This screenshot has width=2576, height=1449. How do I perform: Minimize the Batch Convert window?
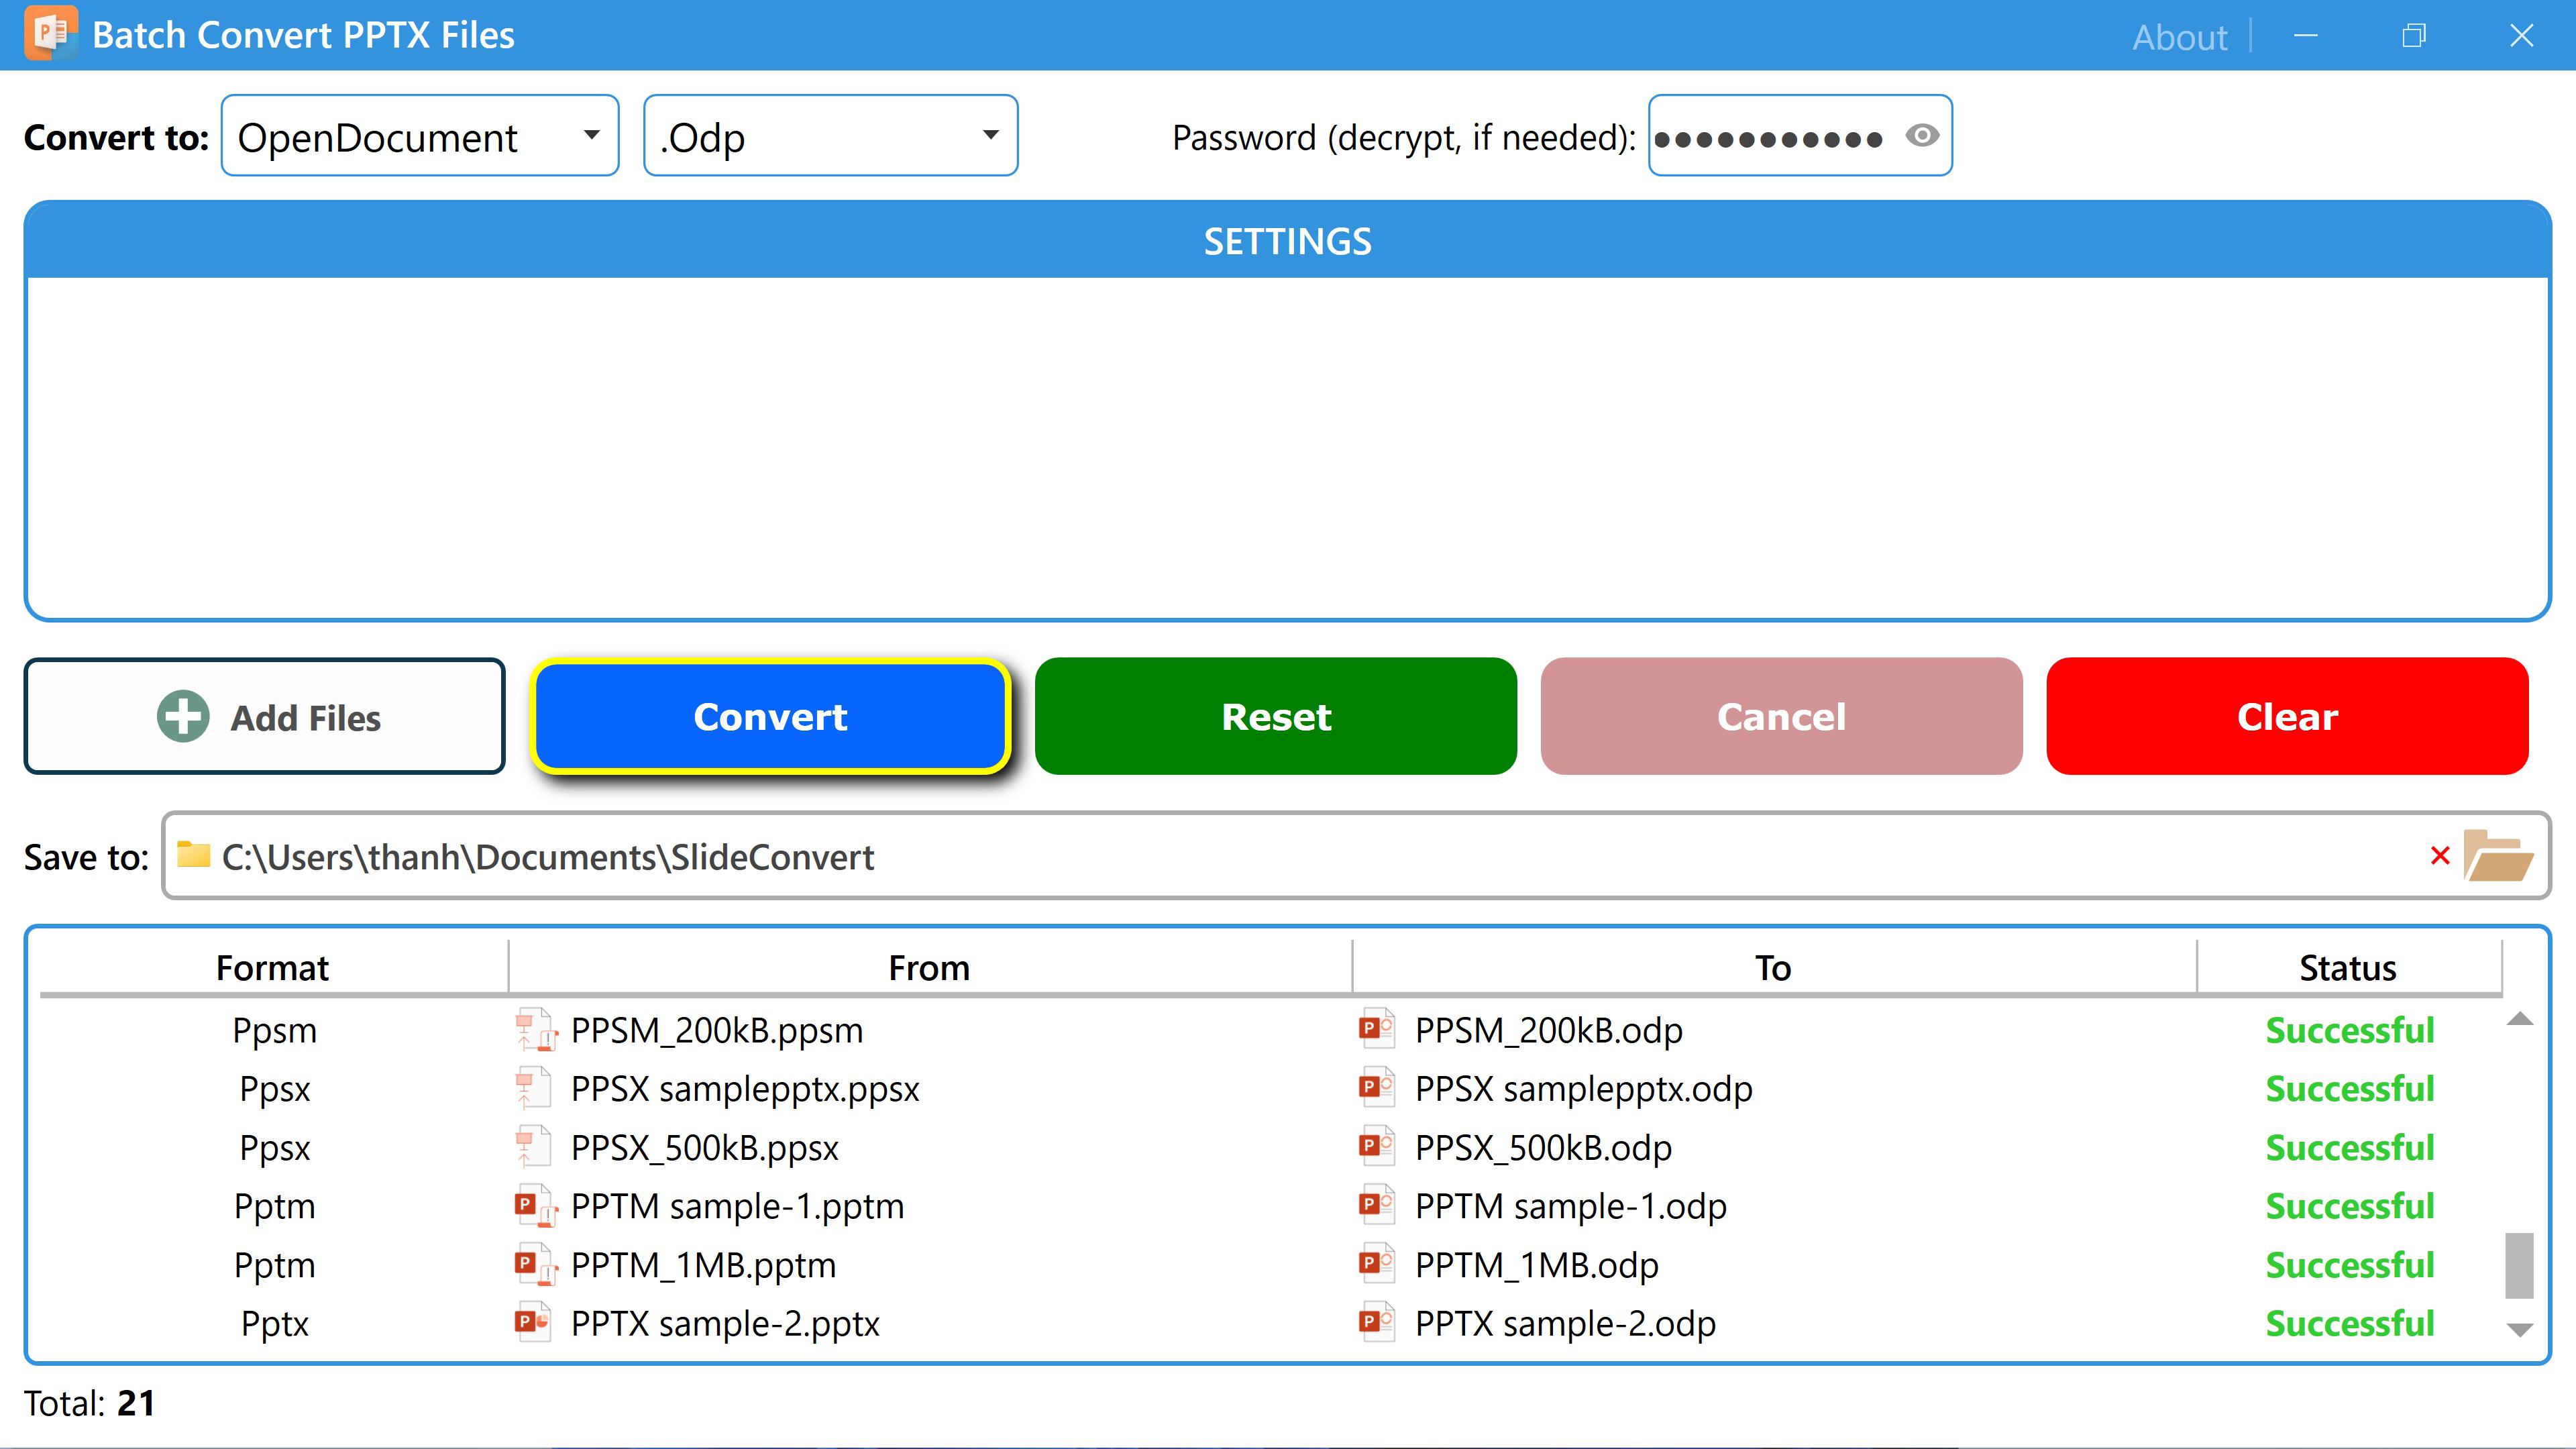tap(2306, 36)
